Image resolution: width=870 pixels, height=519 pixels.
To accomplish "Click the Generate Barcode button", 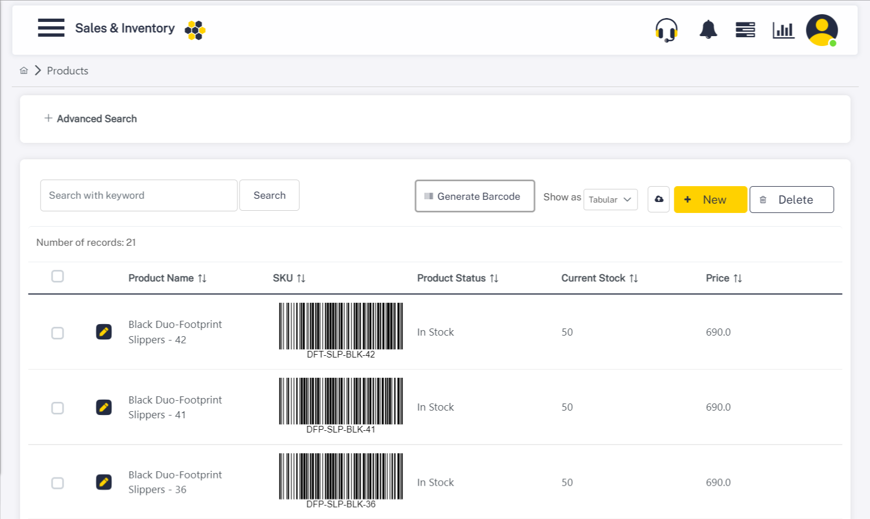I will tap(474, 196).
